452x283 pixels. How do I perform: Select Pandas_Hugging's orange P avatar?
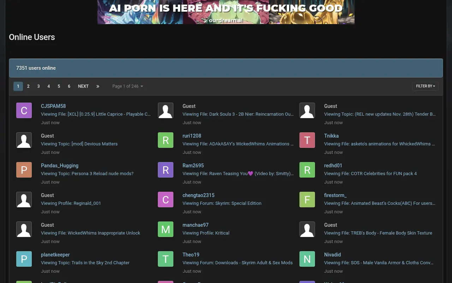24,170
